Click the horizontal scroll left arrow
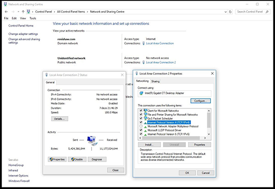The image size is (275, 189). tap(140, 138)
